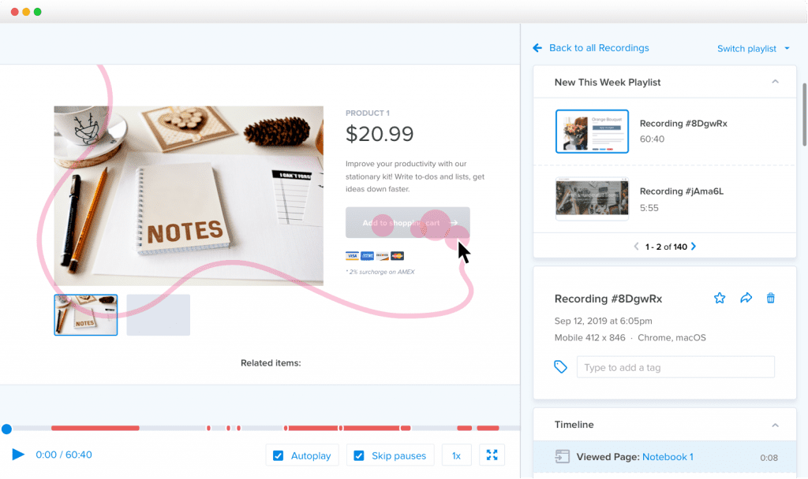Screen dimensions: 808x479
Task: Click the blue back arrow at top
Action: (x=537, y=47)
